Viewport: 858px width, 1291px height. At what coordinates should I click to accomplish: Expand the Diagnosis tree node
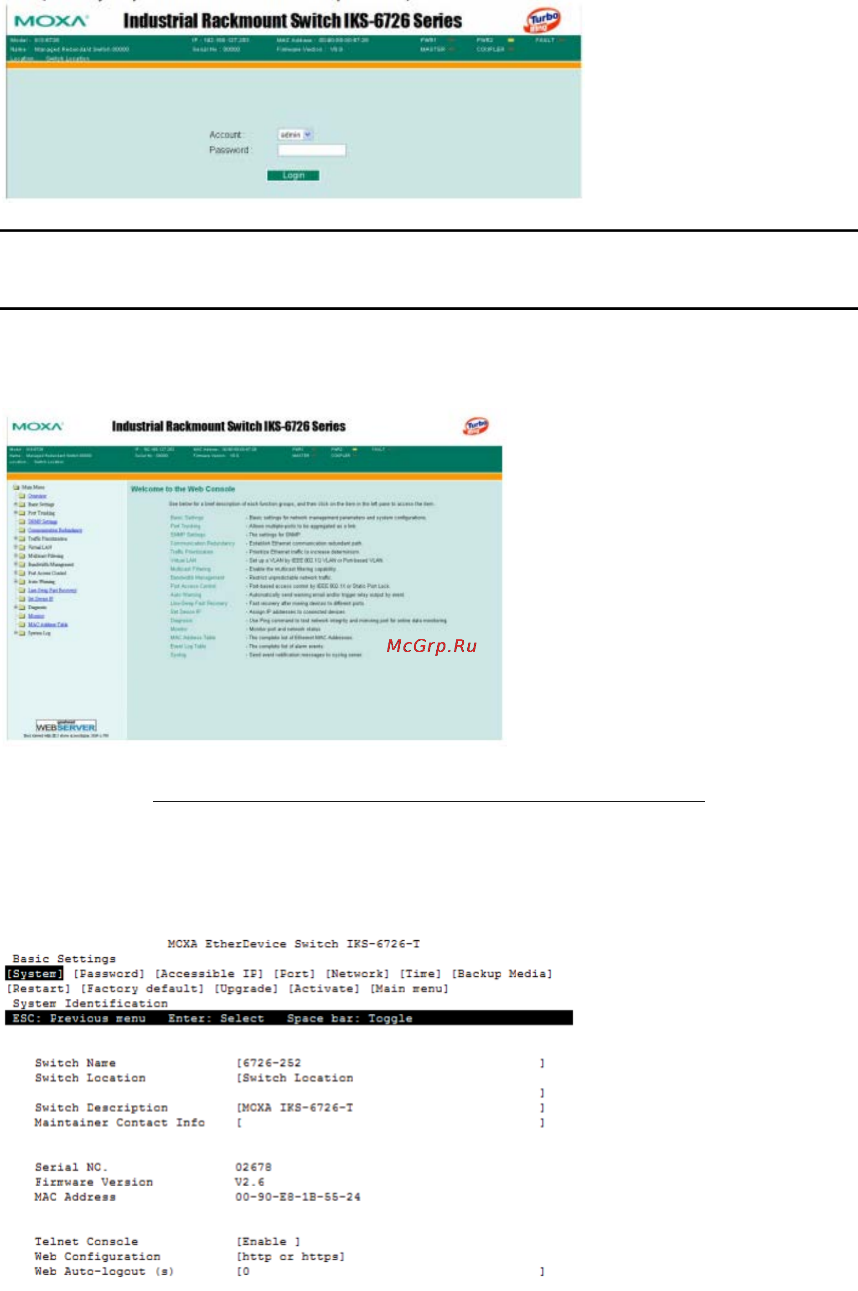pyautogui.click(x=16, y=607)
